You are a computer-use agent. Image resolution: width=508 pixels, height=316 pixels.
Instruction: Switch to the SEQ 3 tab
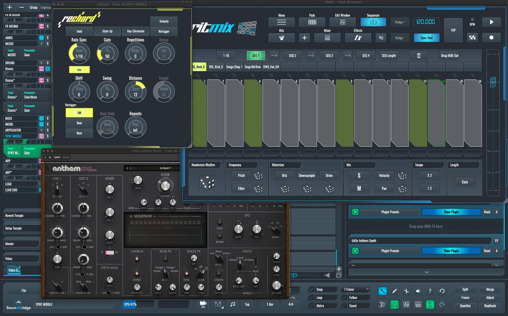(x=329, y=55)
